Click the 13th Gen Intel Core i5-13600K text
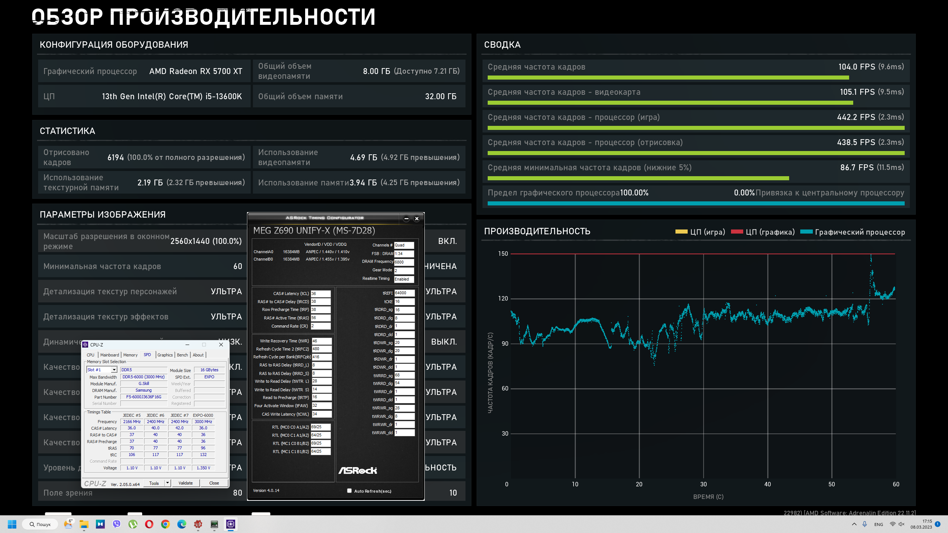Image resolution: width=948 pixels, height=533 pixels. [x=172, y=96]
